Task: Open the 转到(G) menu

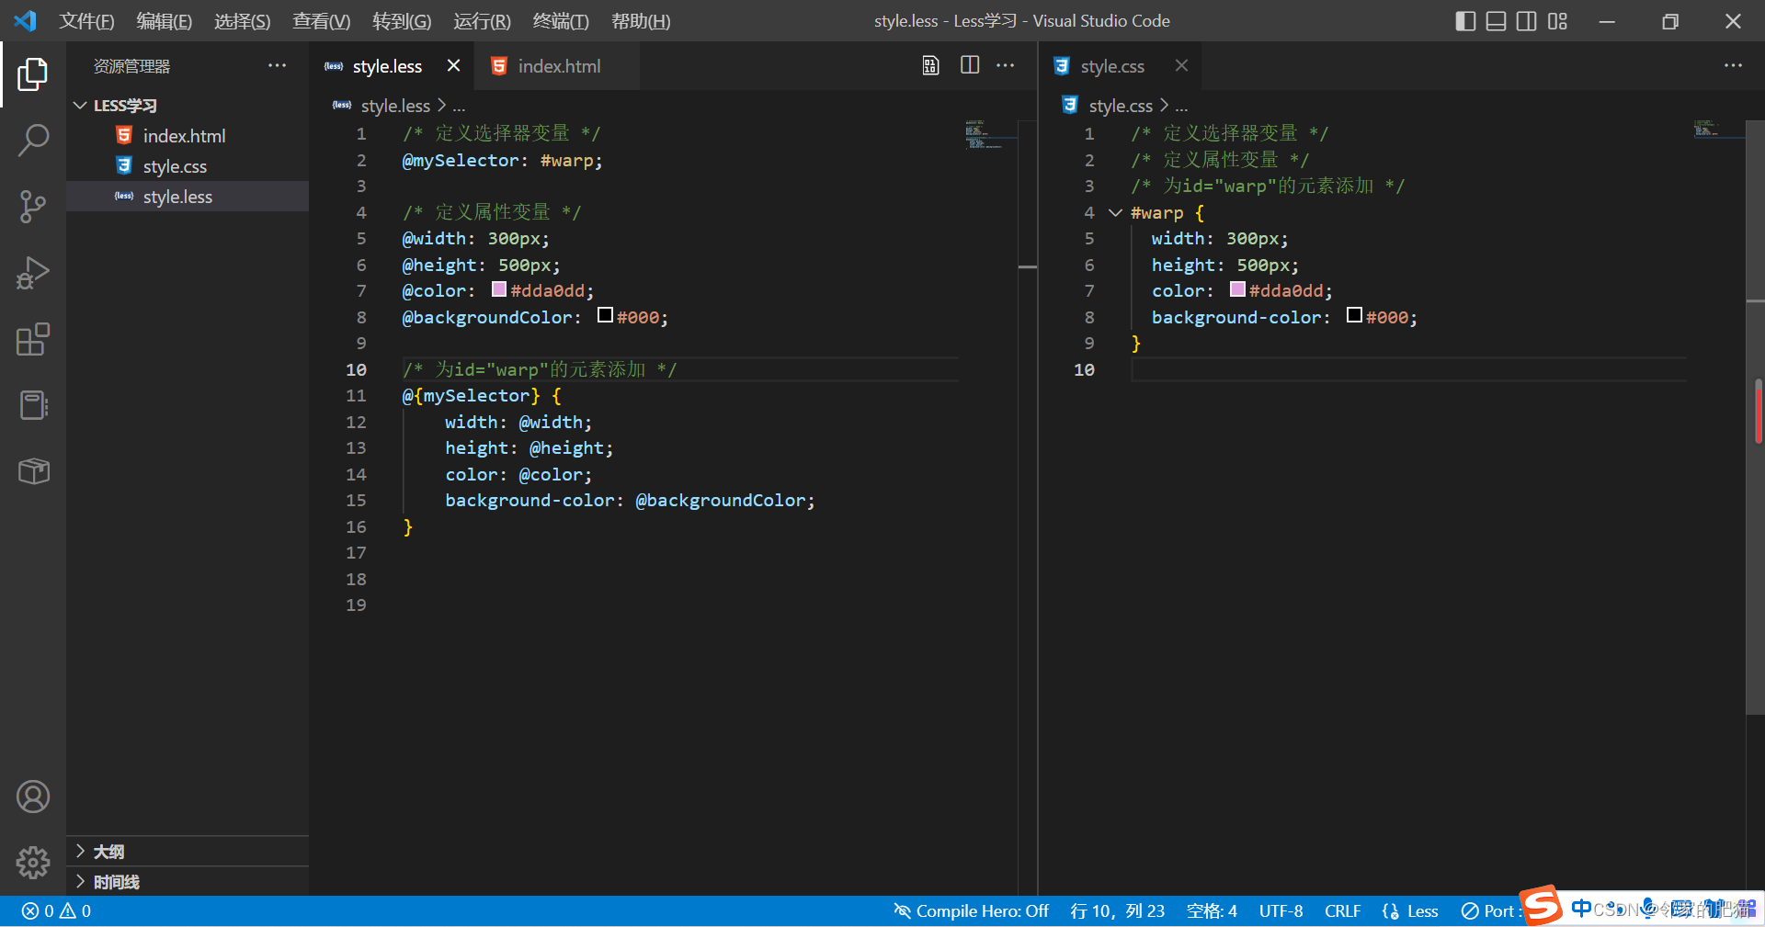Action: (402, 21)
